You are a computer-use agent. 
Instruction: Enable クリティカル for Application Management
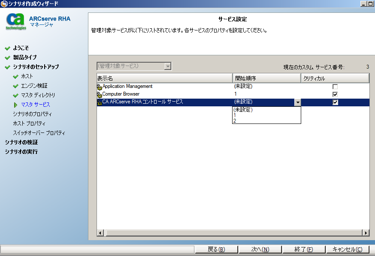tap(335, 86)
